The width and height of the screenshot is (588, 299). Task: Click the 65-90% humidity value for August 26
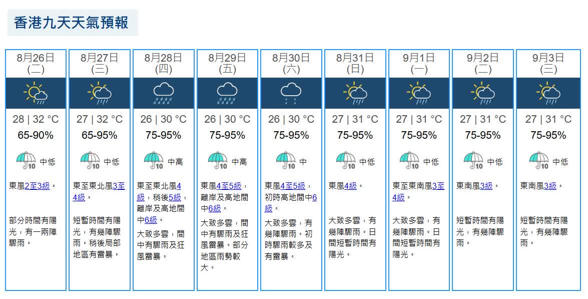(x=36, y=135)
